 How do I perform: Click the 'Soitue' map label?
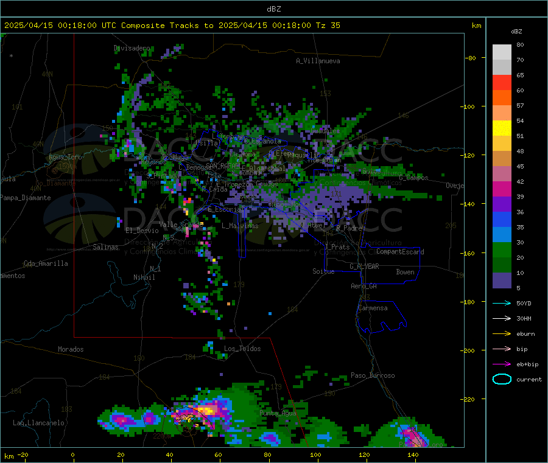click(x=323, y=271)
